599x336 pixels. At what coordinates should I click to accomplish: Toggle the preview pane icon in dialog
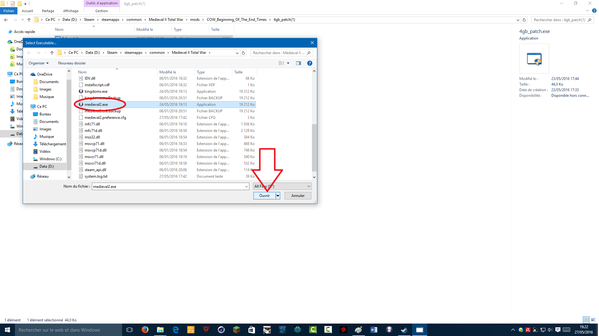(299, 63)
